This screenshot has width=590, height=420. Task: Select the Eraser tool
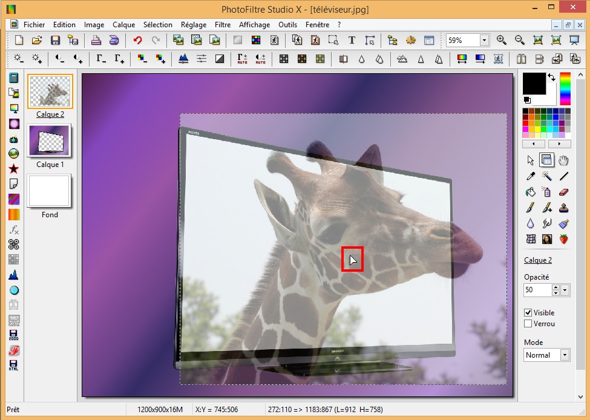[x=563, y=192]
